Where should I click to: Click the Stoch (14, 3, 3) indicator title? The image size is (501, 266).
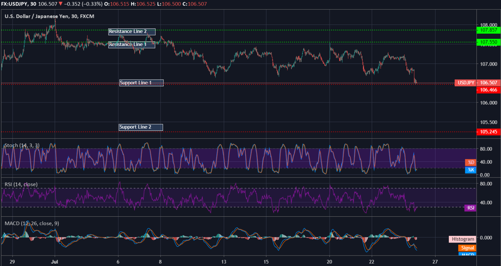point(22,145)
